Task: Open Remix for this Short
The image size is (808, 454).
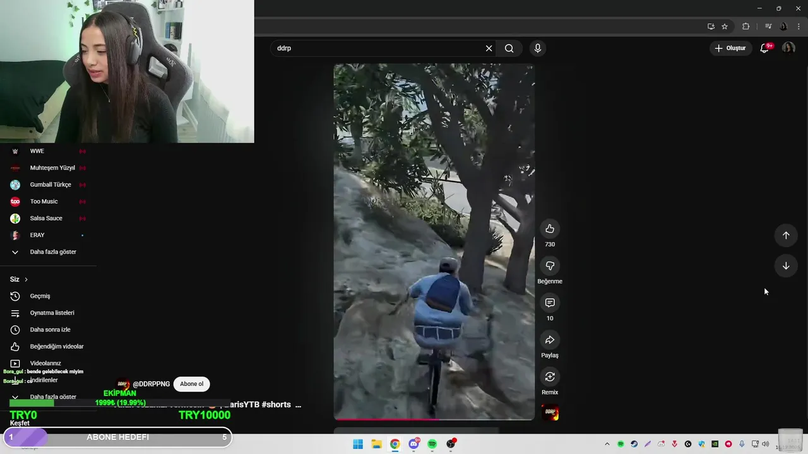Action: coord(550,377)
